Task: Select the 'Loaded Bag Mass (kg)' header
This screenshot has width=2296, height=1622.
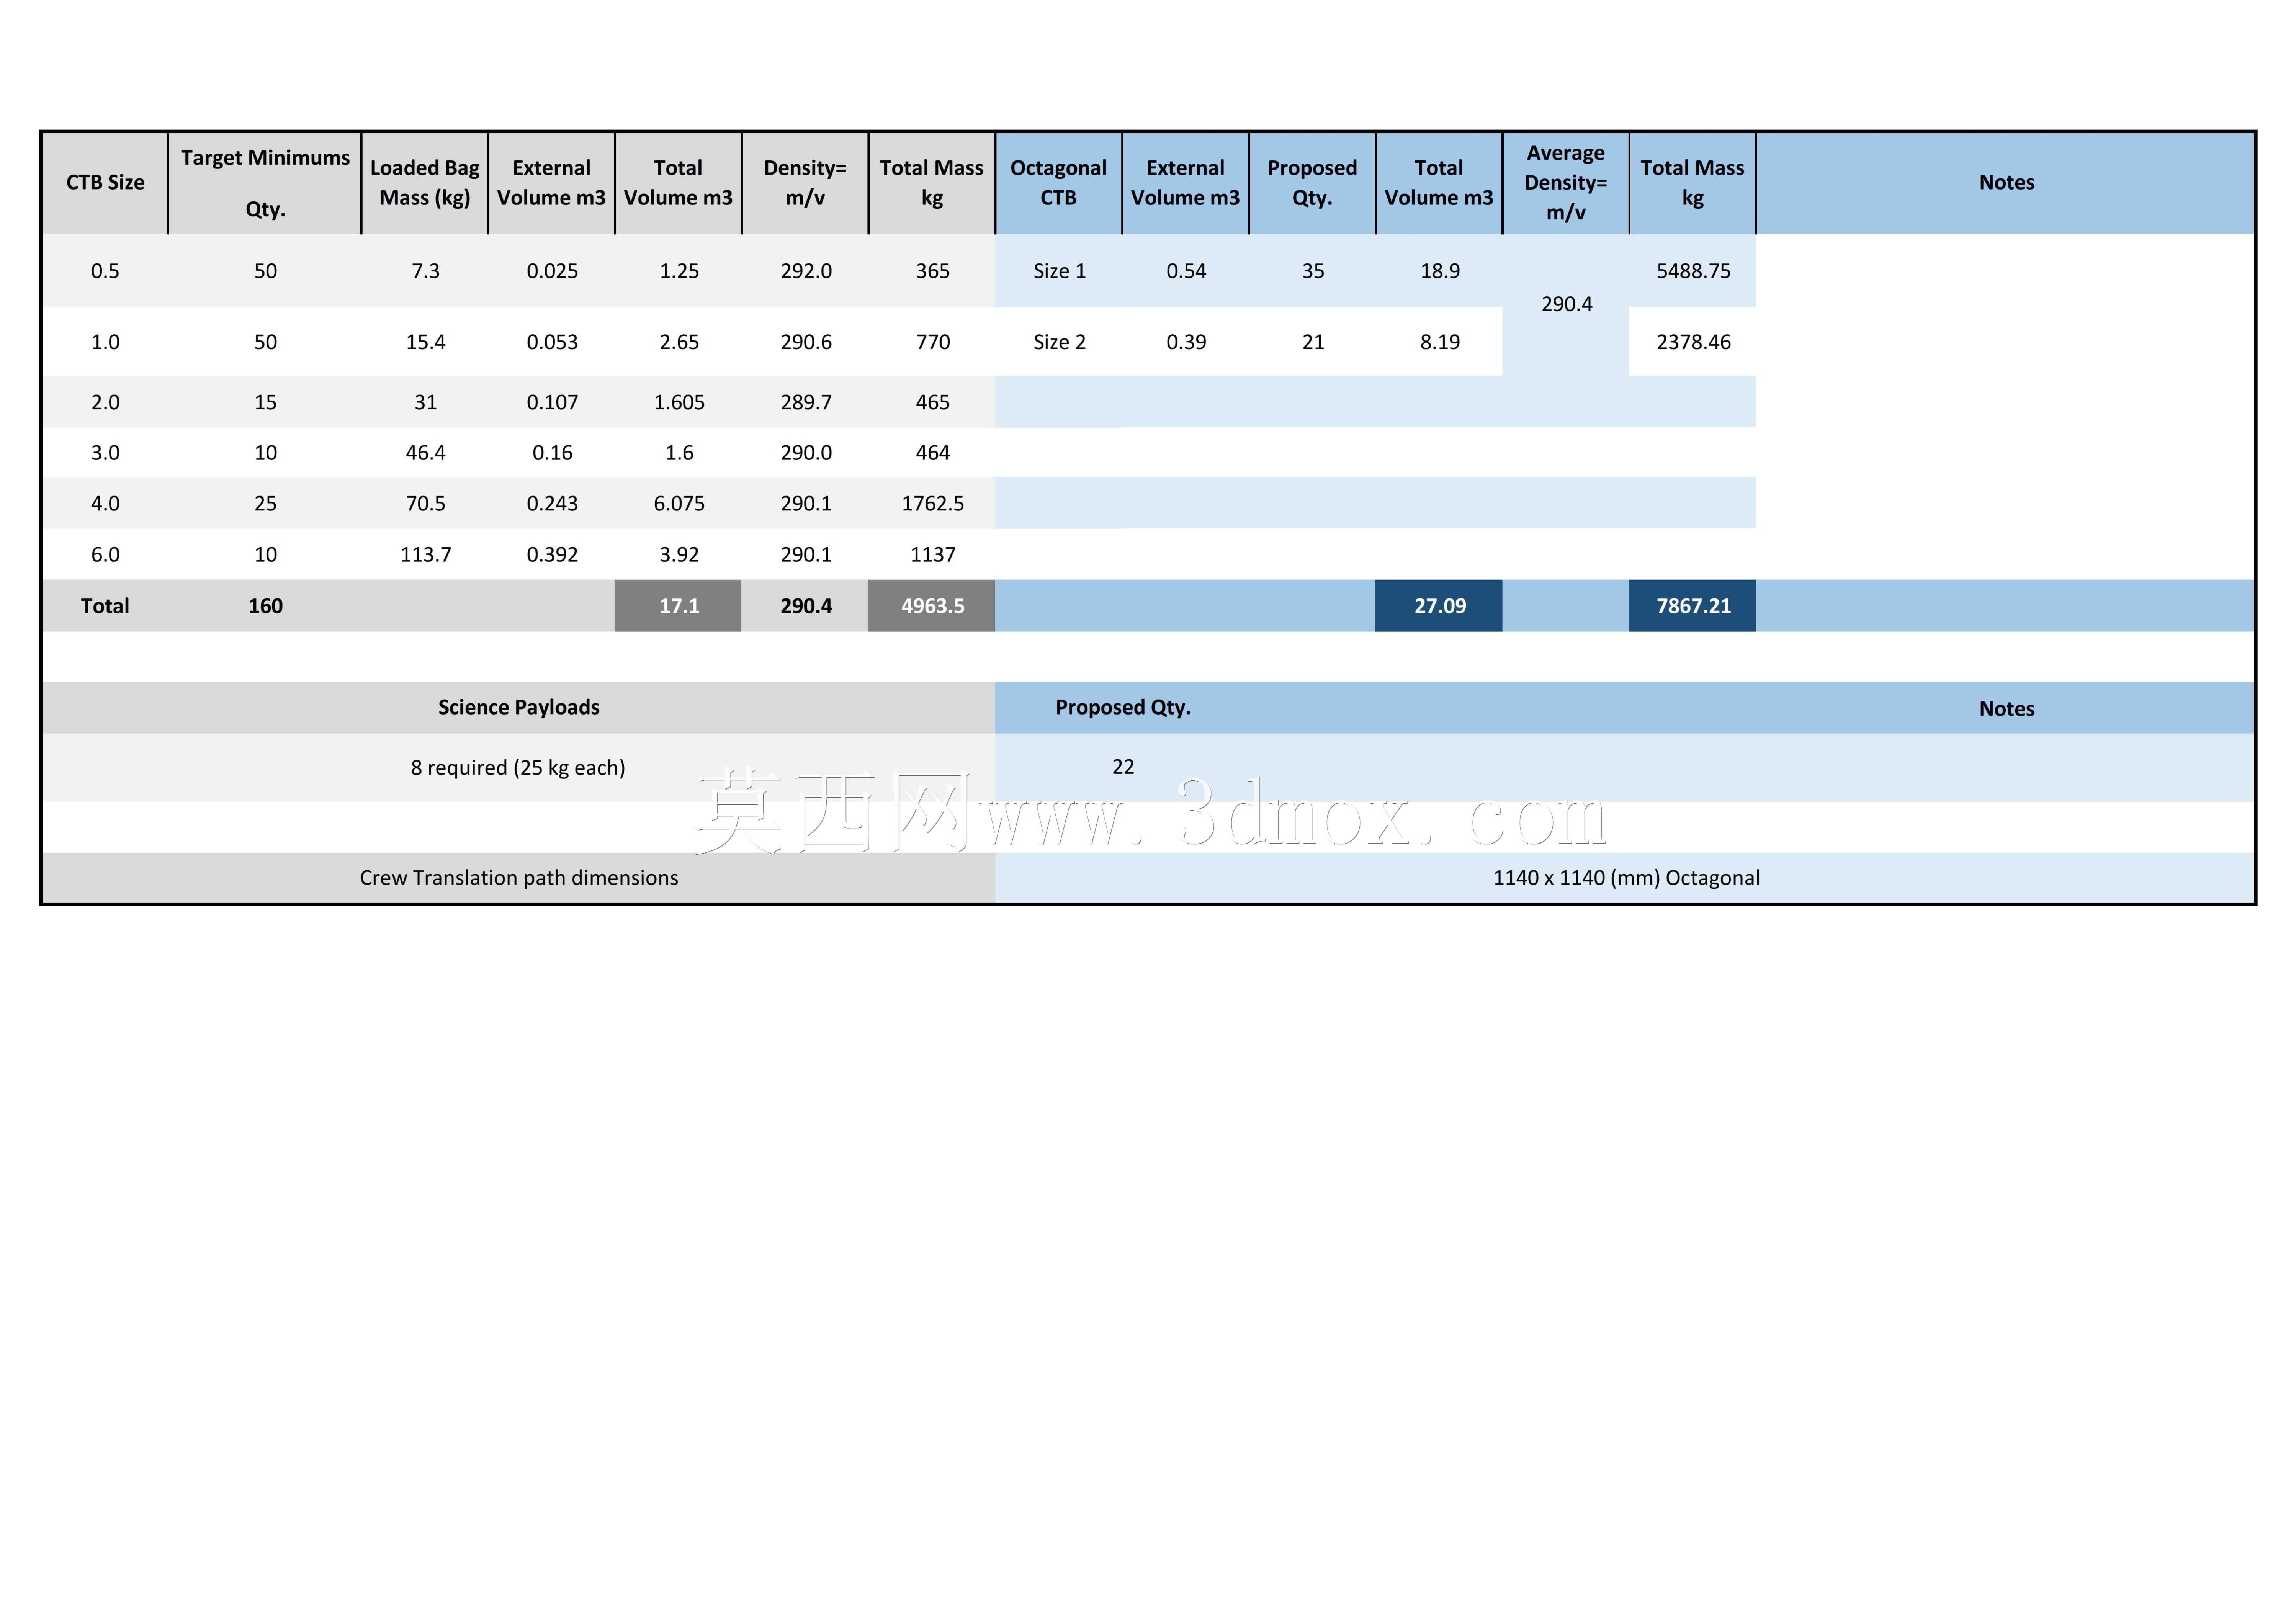Action: [x=425, y=183]
